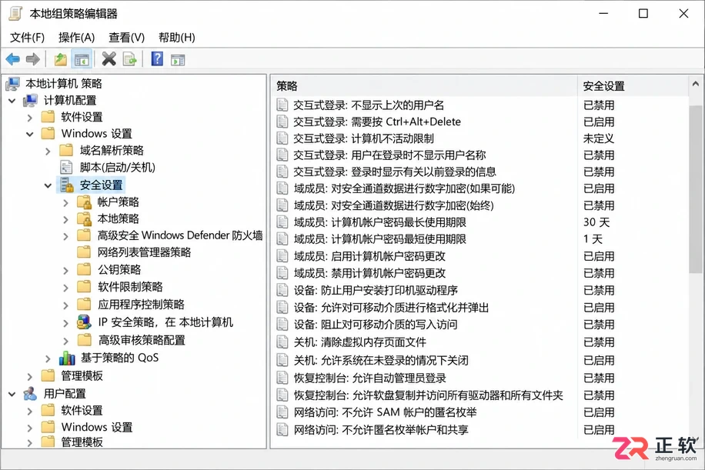
Task: Click the Delete X toolbar icon
Action: click(x=109, y=59)
